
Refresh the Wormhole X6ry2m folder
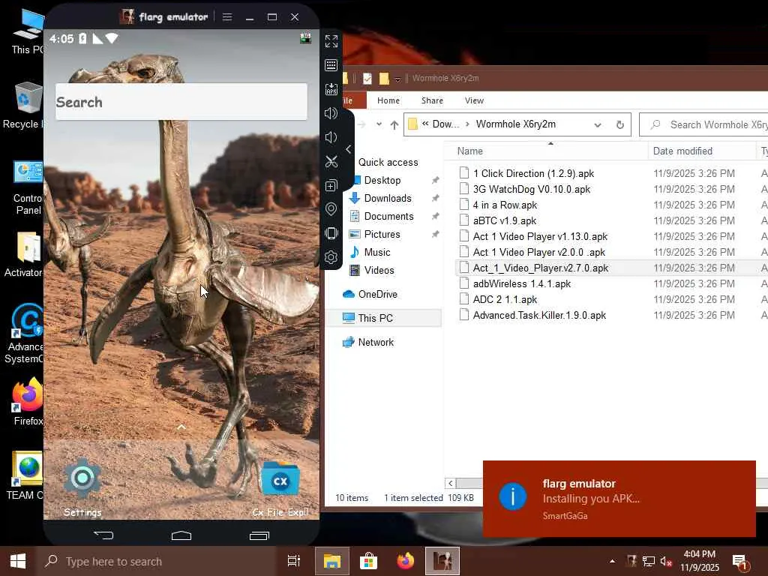coord(620,125)
